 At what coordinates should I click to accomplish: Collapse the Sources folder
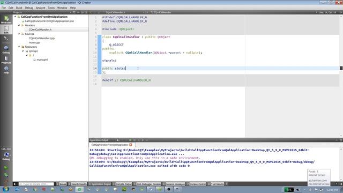click(19, 34)
